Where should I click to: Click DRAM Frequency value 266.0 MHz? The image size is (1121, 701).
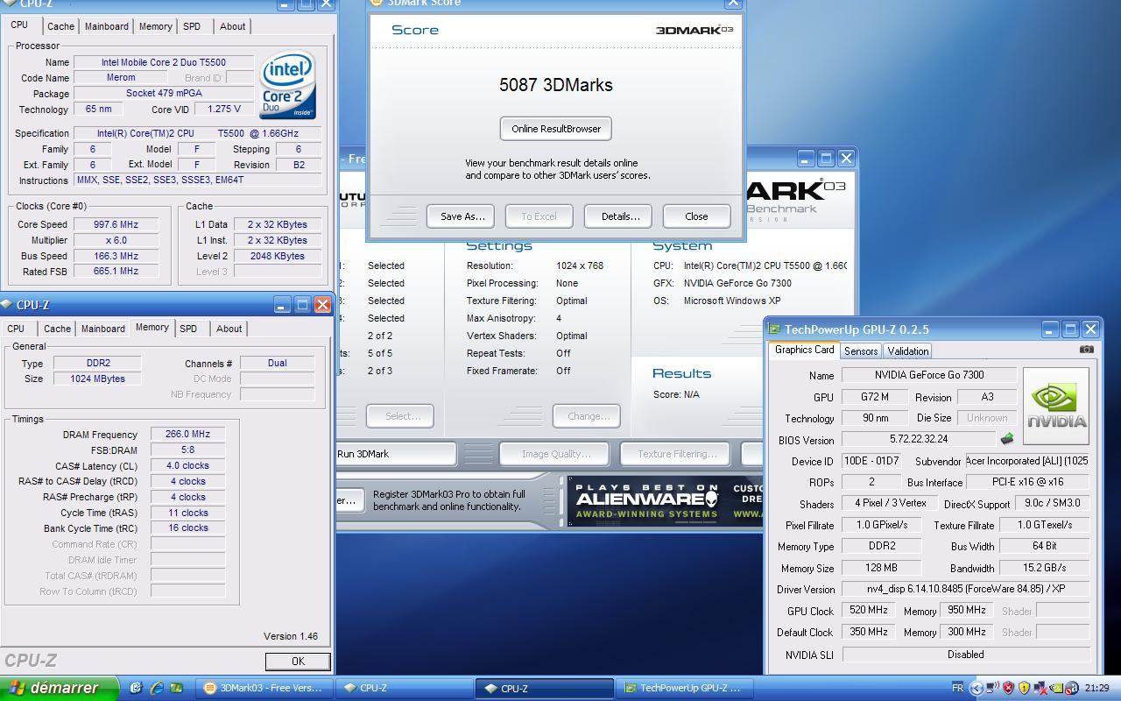(x=188, y=435)
